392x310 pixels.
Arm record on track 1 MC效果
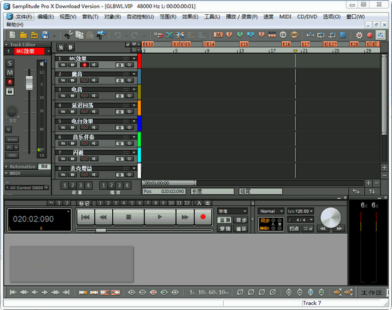(84, 65)
